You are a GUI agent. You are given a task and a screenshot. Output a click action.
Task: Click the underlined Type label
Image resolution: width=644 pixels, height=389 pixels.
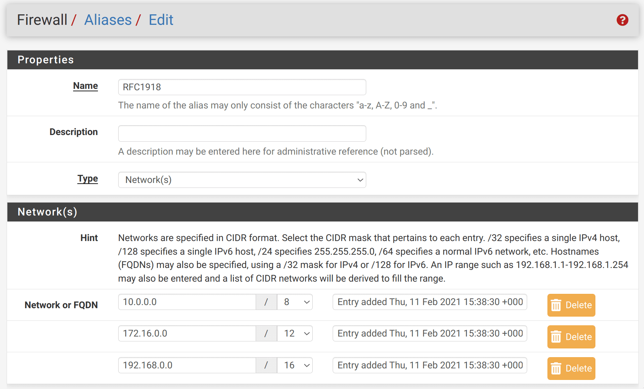(87, 178)
